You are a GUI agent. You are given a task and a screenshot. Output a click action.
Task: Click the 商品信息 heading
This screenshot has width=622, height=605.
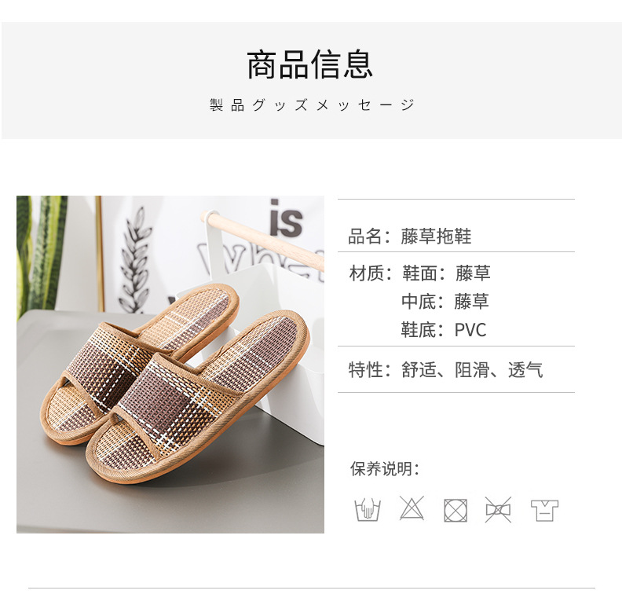309,64
